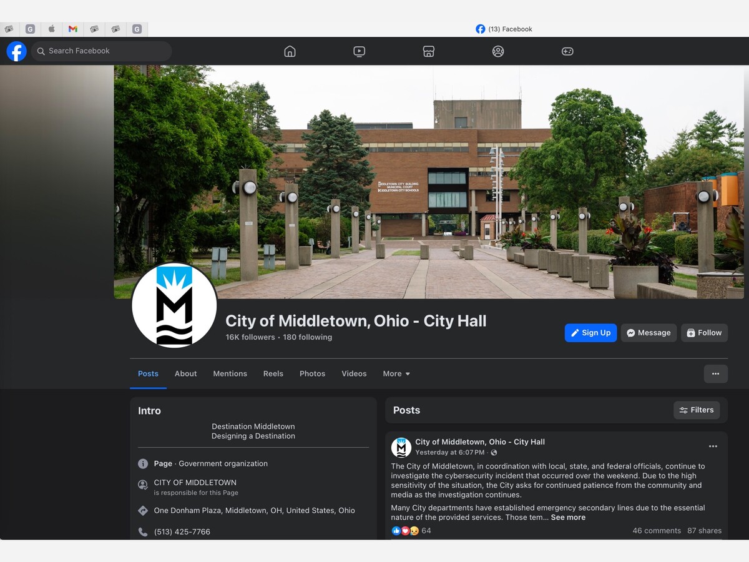Image resolution: width=749 pixels, height=562 pixels.
Task: Click the post author's small avatar
Action: [401, 447]
